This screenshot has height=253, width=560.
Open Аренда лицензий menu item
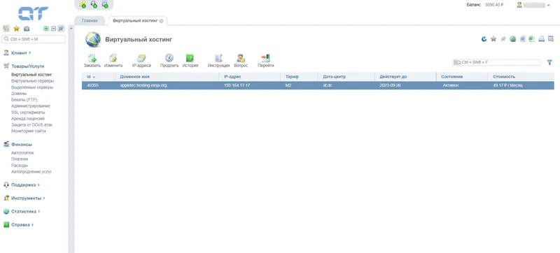tap(28, 118)
